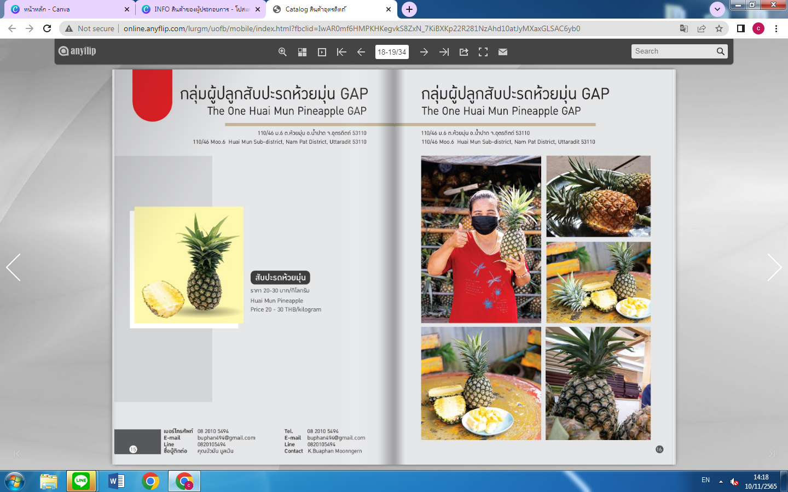Screen dimensions: 788x492
Task: Open the thumbnails grid view
Action: (302, 52)
